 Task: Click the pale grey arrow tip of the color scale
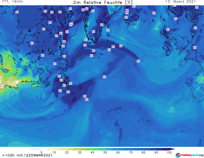pos(32,149)
